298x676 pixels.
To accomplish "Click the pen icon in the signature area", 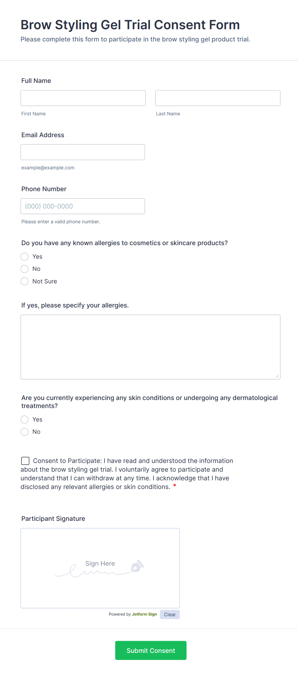I will click(137, 566).
